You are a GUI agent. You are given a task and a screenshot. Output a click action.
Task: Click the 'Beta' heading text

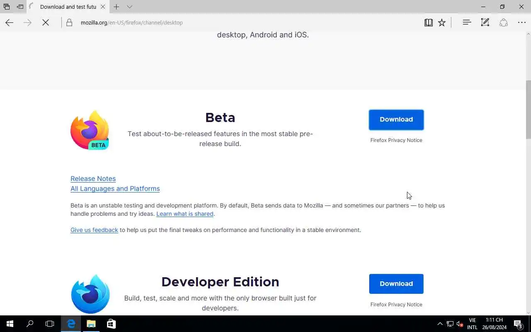(220, 117)
